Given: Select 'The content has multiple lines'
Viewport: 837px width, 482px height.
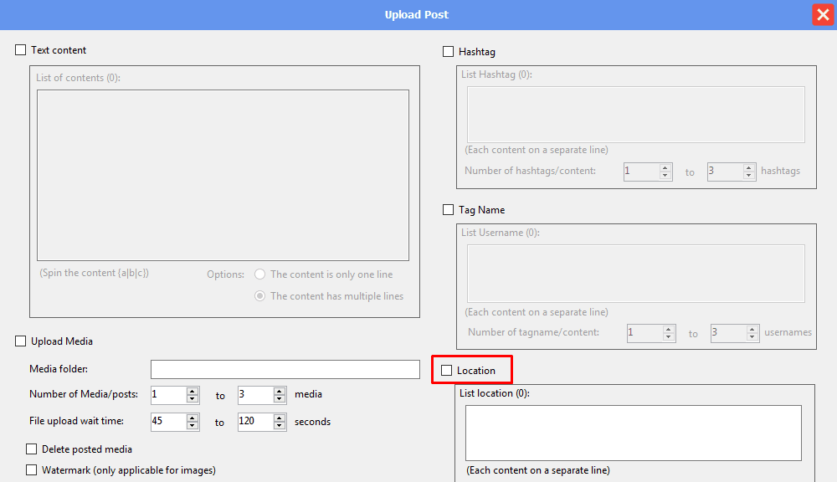Looking at the screenshot, I should click(260, 296).
